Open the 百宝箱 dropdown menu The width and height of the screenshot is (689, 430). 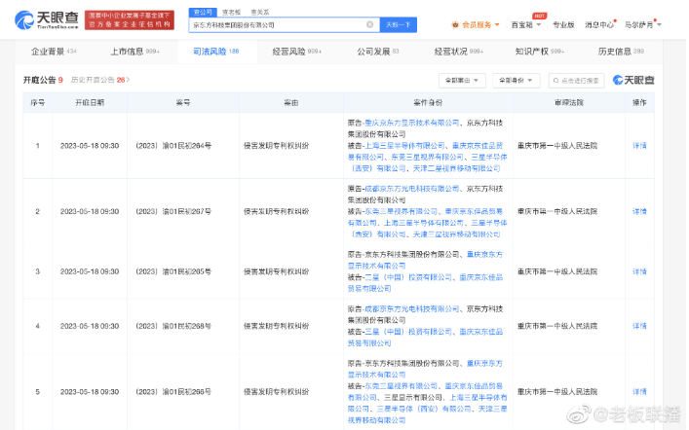(525, 25)
